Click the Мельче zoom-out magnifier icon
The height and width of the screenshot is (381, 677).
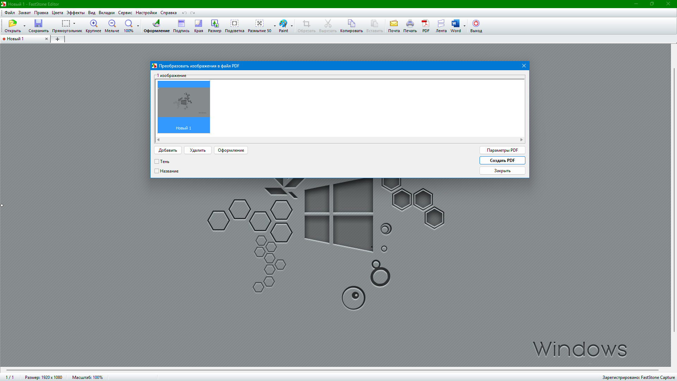(x=112, y=24)
